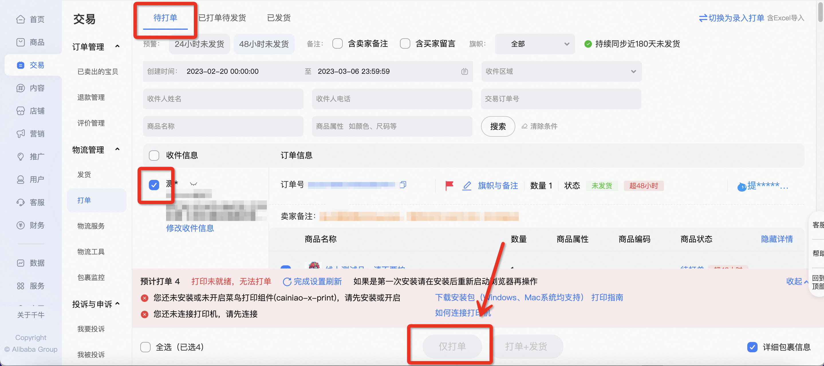The image size is (824, 366).
Task: Click the eraser icon of 清除条件
Action: point(525,126)
